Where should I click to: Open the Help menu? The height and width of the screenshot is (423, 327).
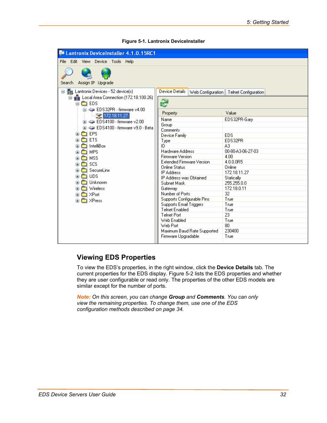[x=130, y=62]
